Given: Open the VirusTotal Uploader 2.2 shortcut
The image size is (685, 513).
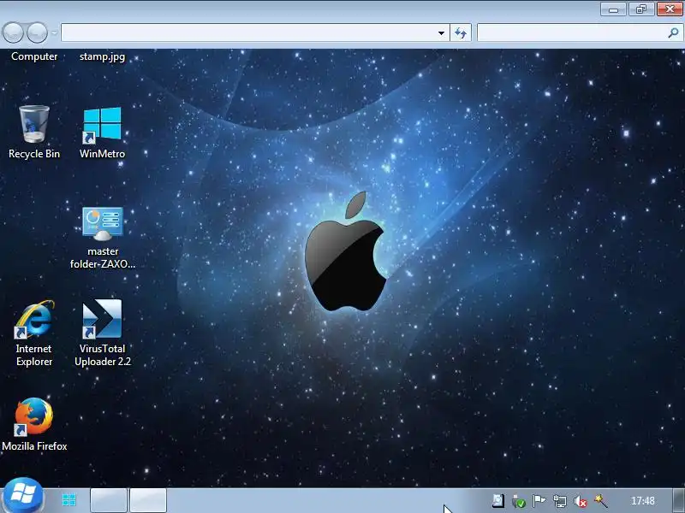Looking at the screenshot, I should [x=103, y=333].
